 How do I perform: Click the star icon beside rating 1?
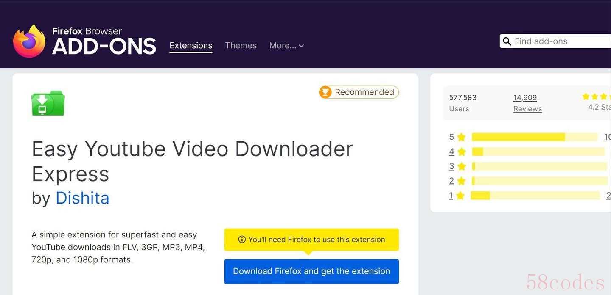pyautogui.click(x=461, y=196)
